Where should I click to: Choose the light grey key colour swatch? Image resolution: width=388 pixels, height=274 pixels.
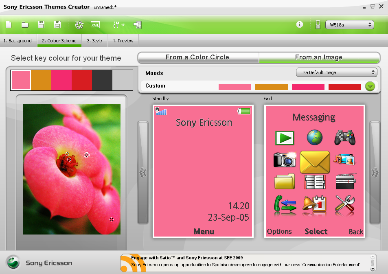[123, 80]
